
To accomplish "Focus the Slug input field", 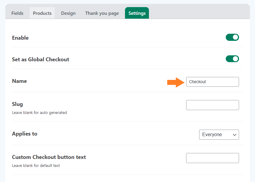I will coord(212,105).
